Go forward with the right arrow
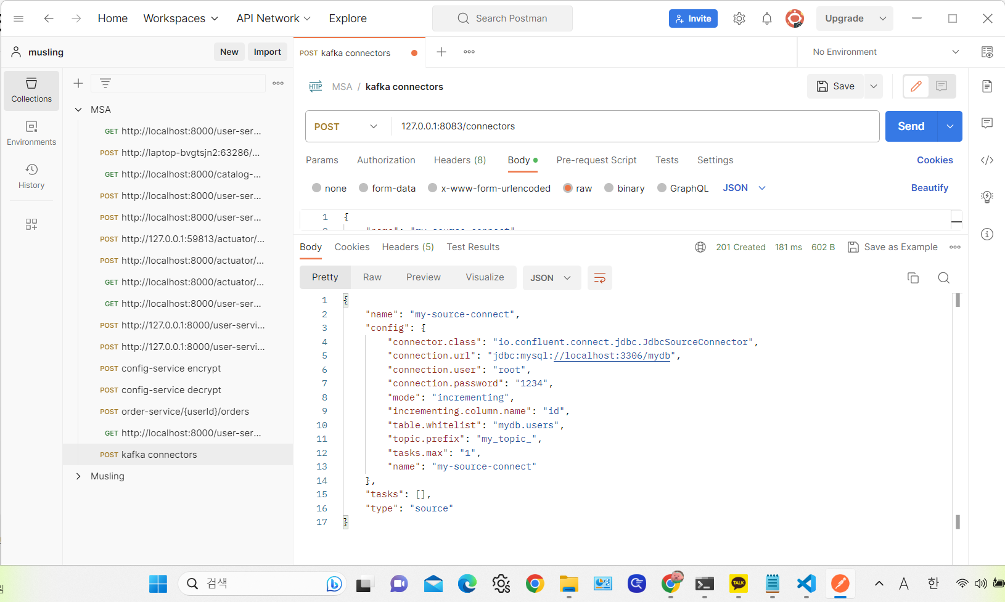 tap(76, 18)
